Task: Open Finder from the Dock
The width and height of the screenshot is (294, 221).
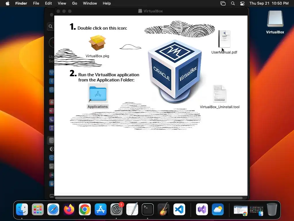Action: click(22, 209)
